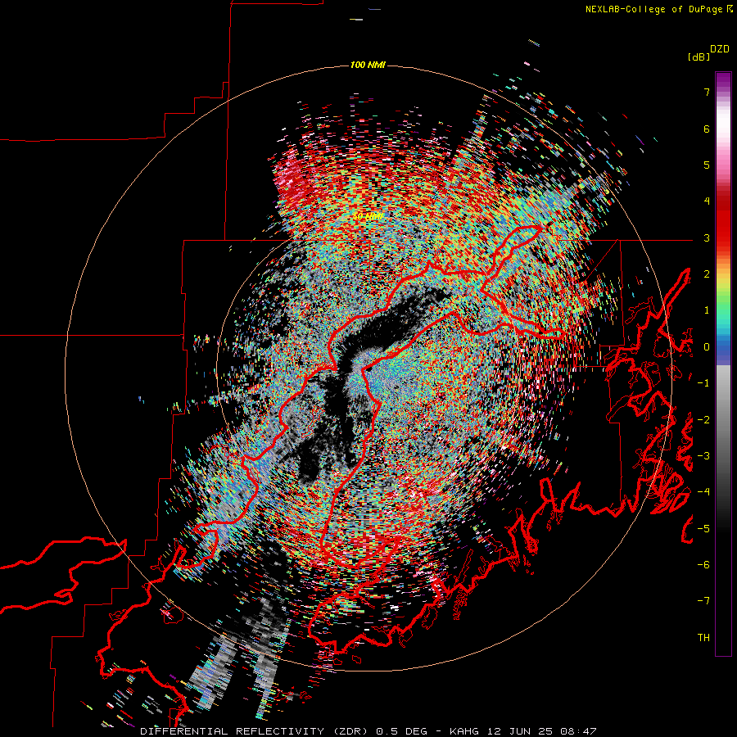Viewport: 737px width, 737px height.
Task: Click the 4 value on the color scale
Action: coord(707,201)
